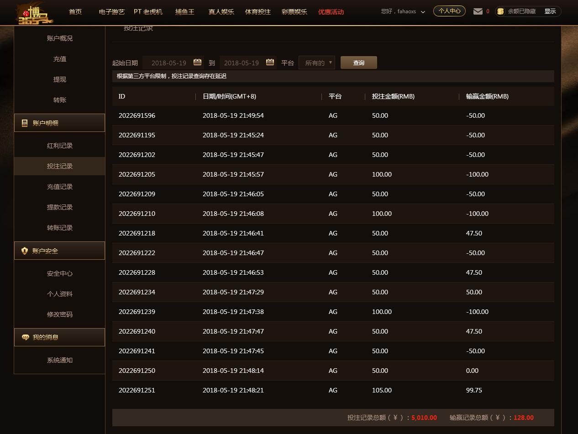Click the 账户安全 shield icon
The height and width of the screenshot is (434, 578).
[x=25, y=251]
